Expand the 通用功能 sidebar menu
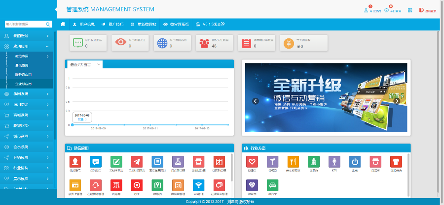 27,104
